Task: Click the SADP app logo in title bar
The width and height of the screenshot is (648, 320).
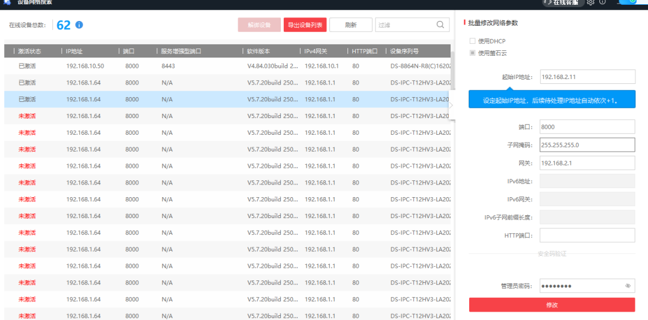Action: click(x=7, y=2)
